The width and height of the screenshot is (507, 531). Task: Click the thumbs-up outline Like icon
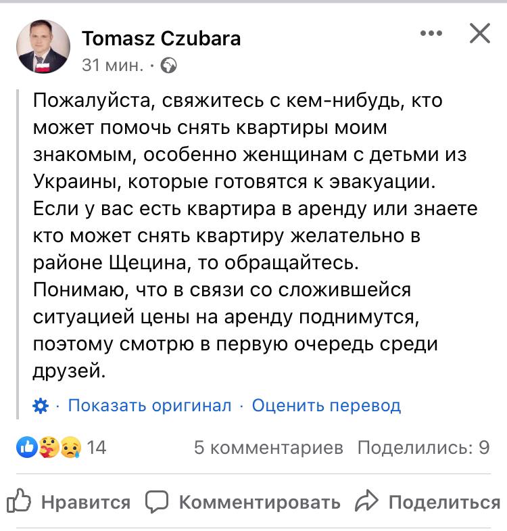19,502
